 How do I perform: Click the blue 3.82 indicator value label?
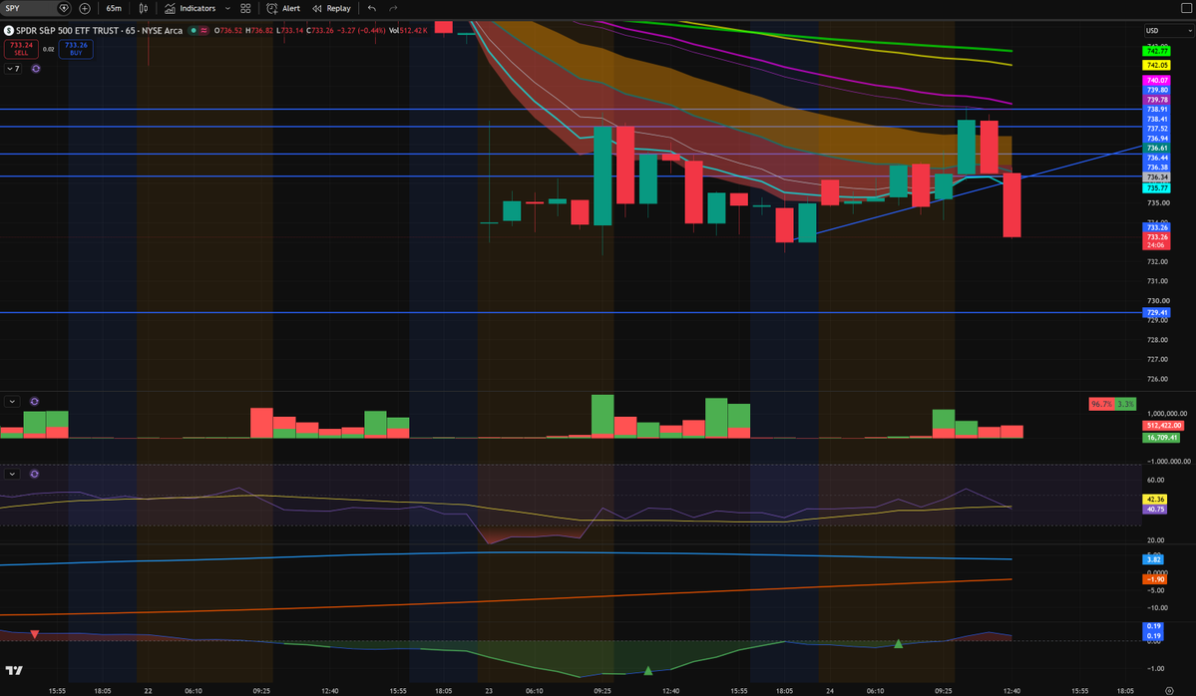(x=1152, y=559)
